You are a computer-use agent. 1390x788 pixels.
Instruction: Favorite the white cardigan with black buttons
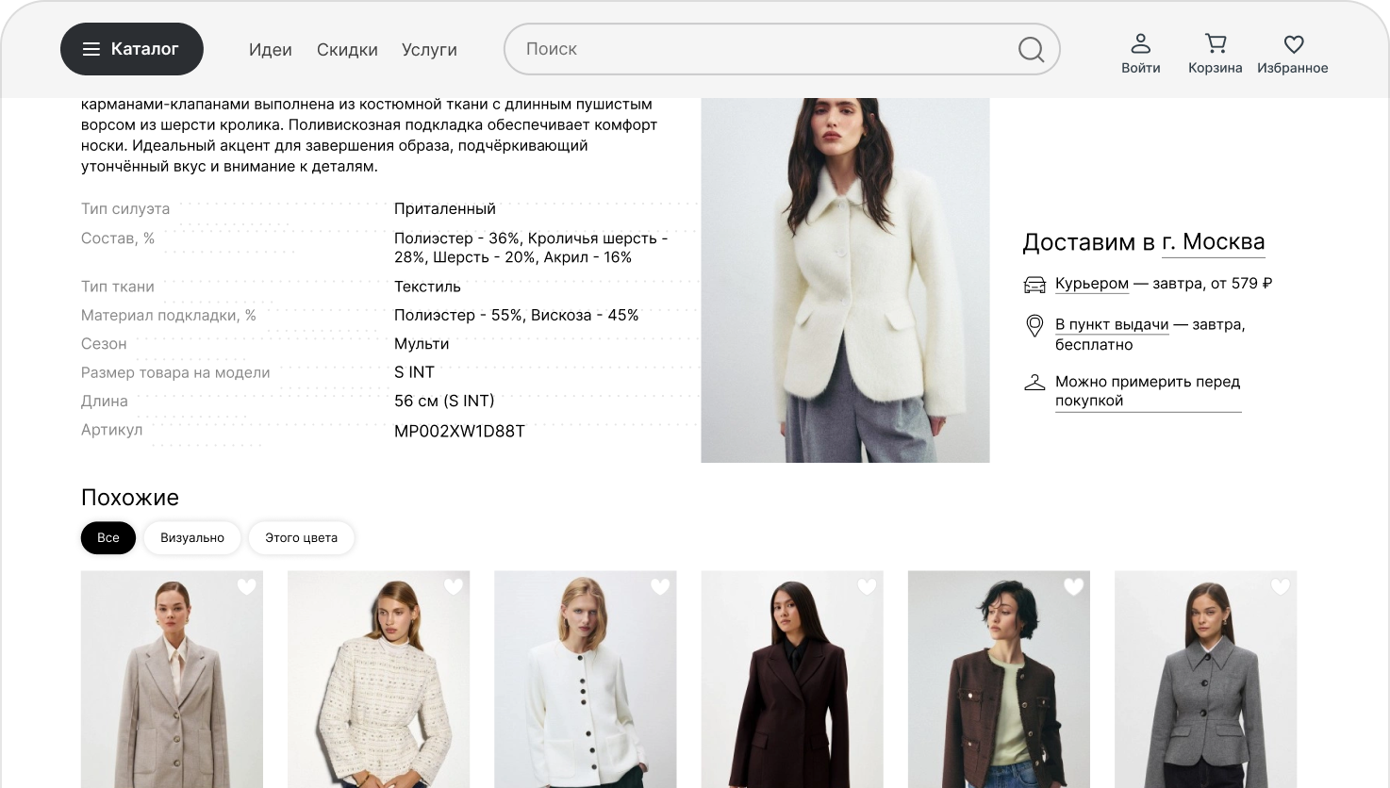pos(660,587)
